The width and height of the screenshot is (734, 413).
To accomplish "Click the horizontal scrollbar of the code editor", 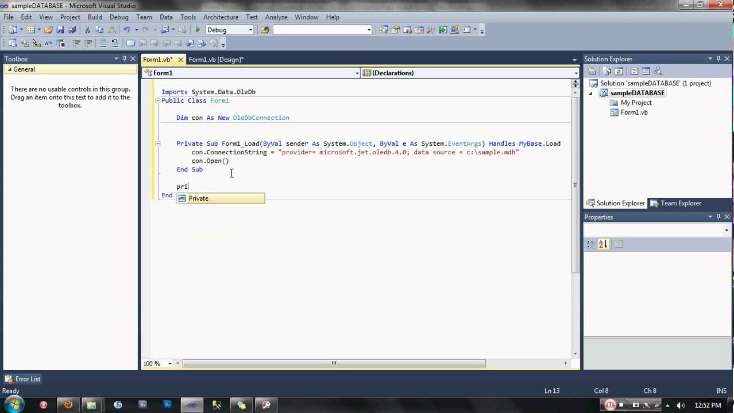I will 334,363.
